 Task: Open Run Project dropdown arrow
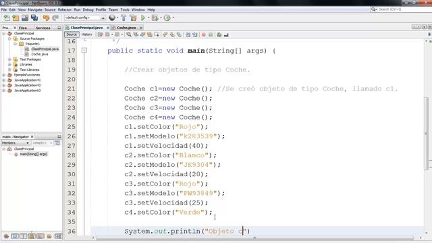[148, 18]
